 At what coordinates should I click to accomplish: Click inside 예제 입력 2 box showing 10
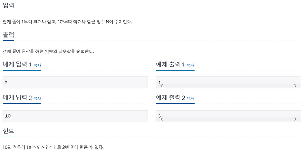75,116
